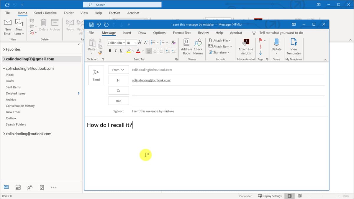Activate the Format Painter brush
Screen dimensions: 354x199
[100, 52]
